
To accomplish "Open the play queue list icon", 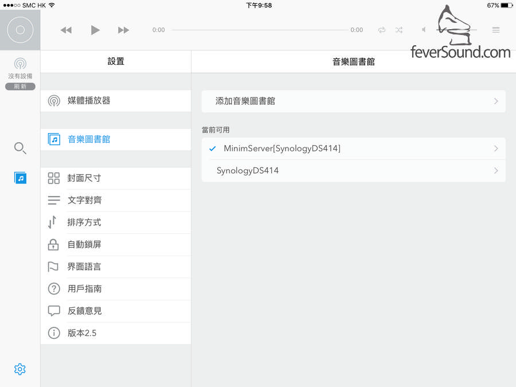I will click(x=496, y=30).
